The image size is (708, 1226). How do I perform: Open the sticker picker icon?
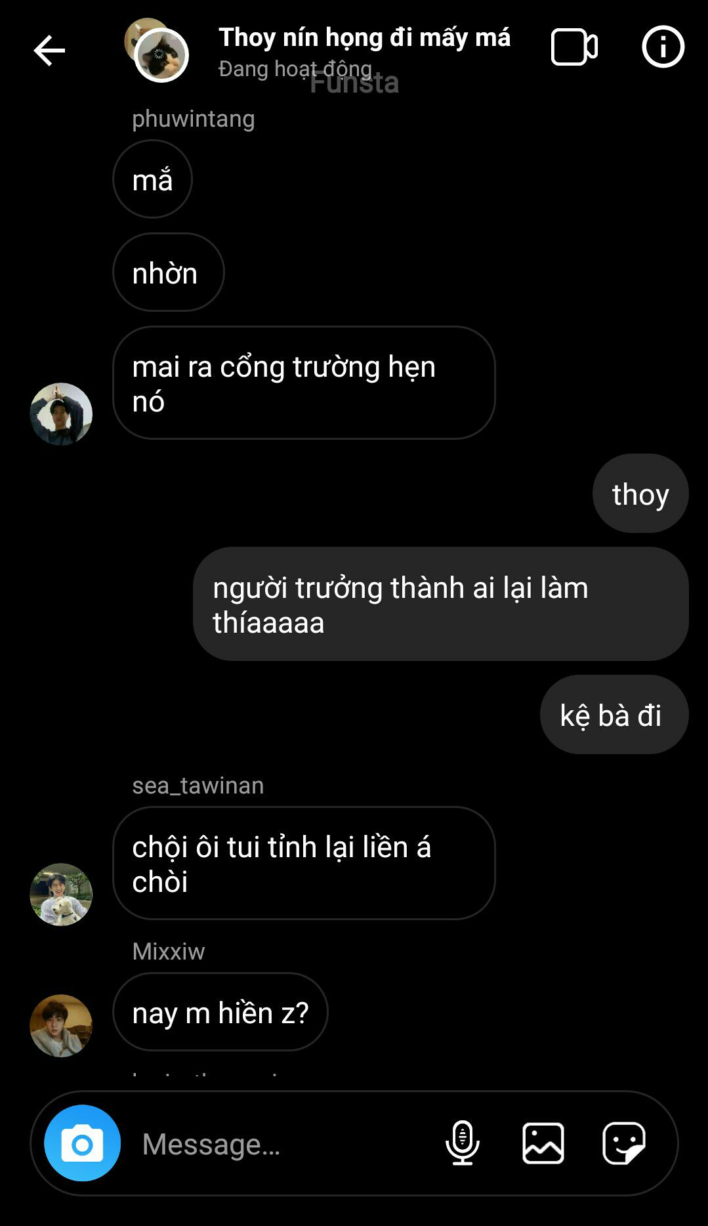tap(624, 1143)
